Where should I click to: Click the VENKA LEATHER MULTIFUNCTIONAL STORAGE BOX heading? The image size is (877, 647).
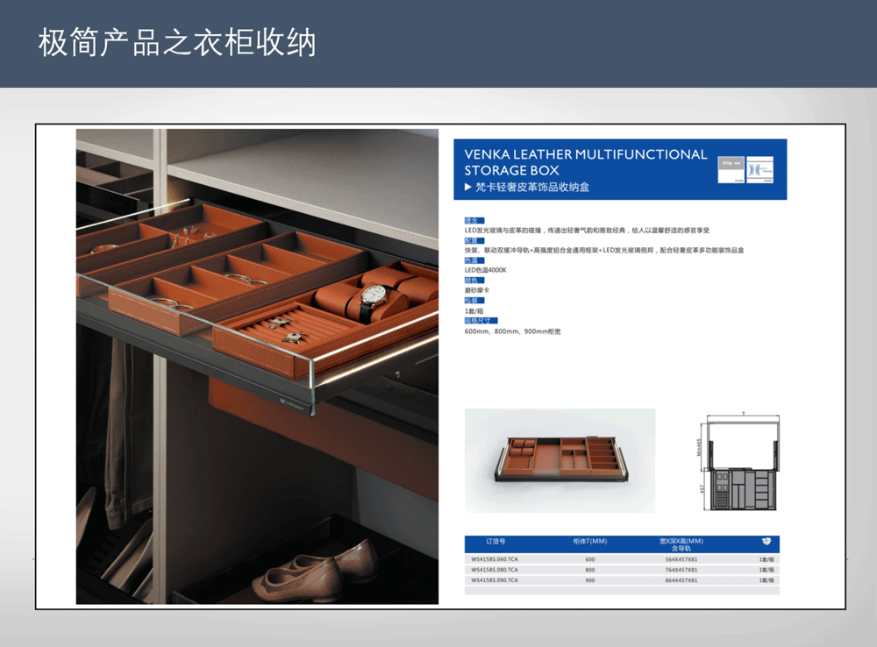click(585, 162)
